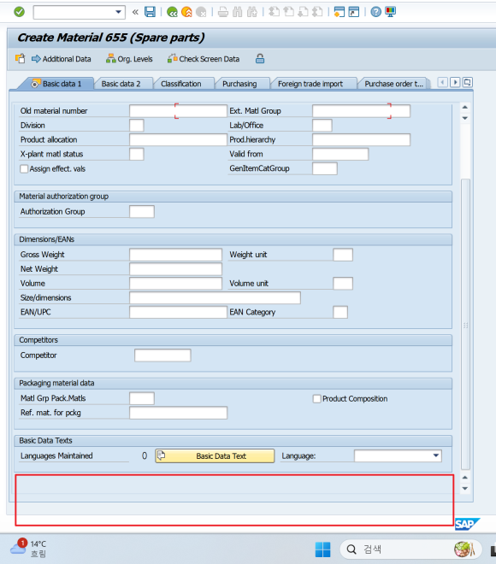Jump to the first page with its icon
The width and height of the screenshot is (496, 564).
275,12
